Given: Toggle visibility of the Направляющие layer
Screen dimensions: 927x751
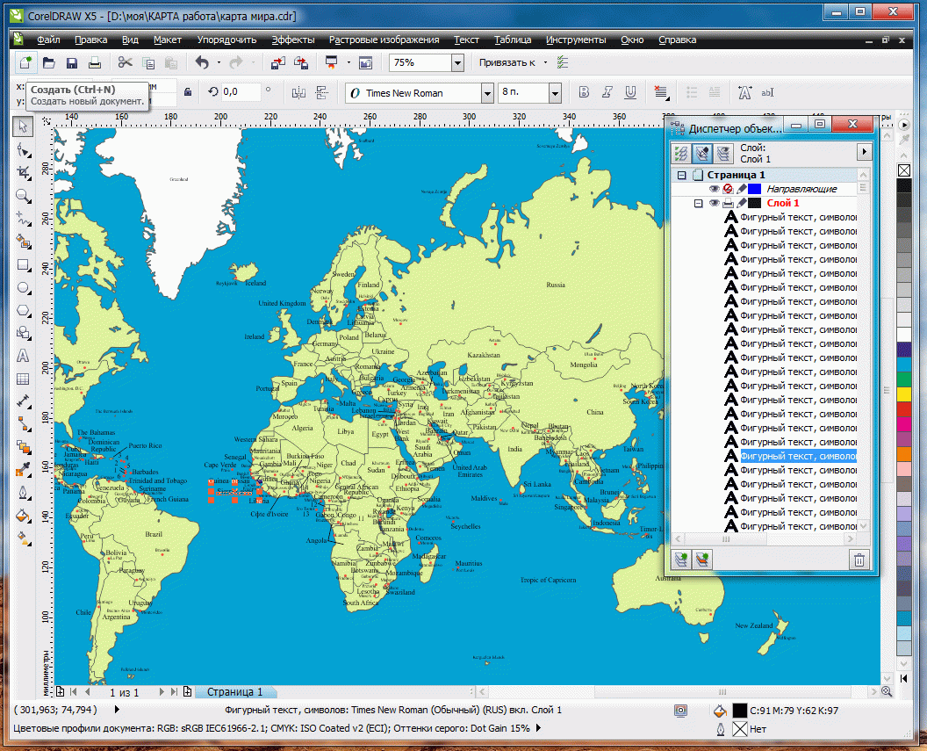Looking at the screenshot, I should coord(714,189).
